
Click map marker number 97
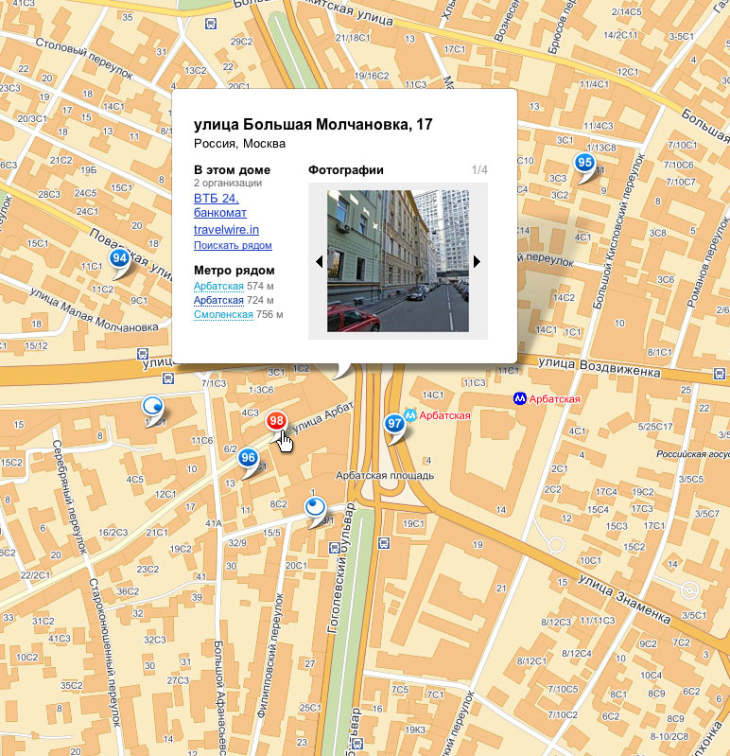tap(394, 425)
